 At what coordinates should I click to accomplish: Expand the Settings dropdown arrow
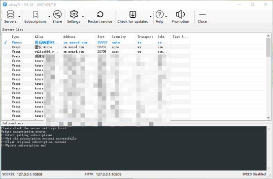83,17
